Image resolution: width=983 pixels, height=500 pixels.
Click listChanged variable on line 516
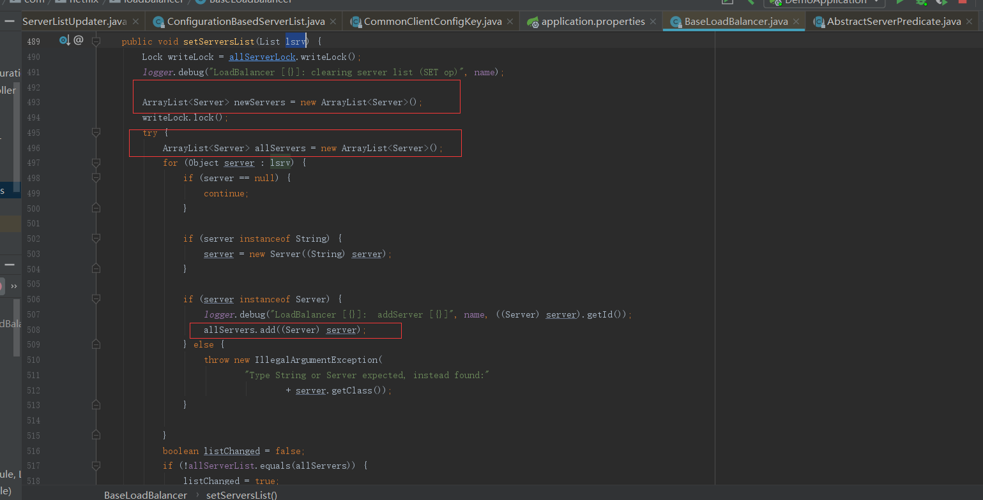pos(232,451)
